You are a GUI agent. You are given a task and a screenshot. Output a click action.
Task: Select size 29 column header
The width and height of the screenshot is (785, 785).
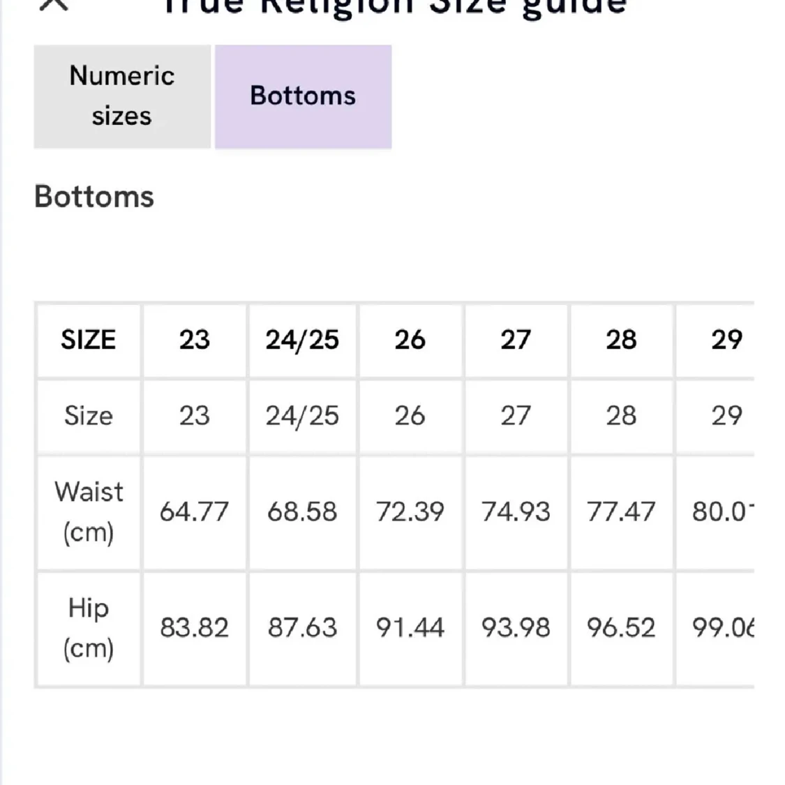coord(729,341)
